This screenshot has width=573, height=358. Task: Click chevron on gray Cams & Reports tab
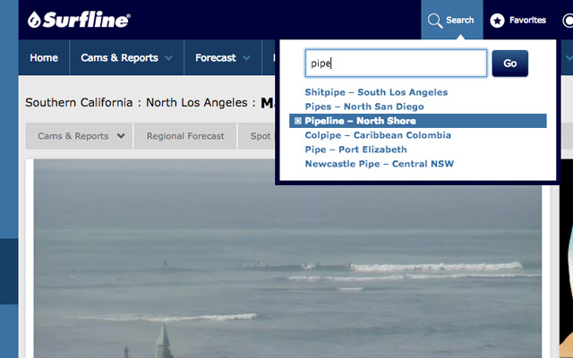[121, 136]
